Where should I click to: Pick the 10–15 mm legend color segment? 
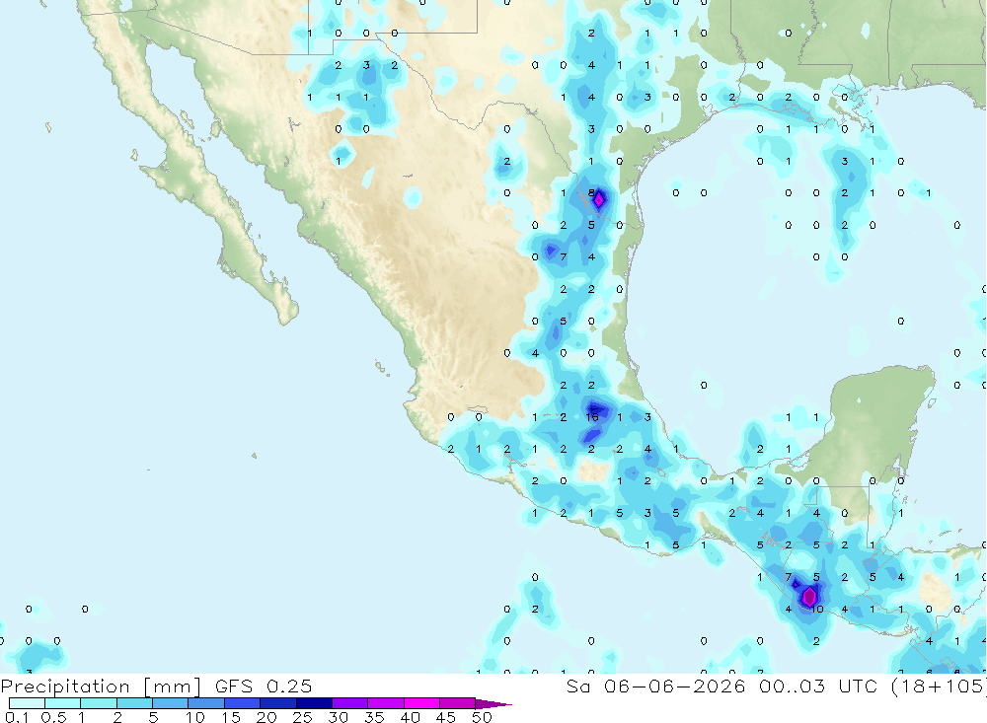(x=206, y=703)
